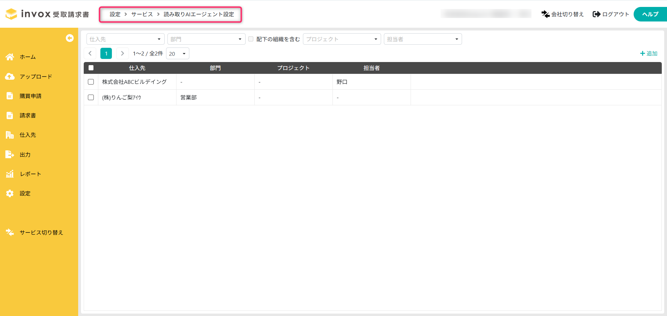Check the 株式会社ABCビルデイング row checkbox
The width and height of the screenshot is (667, 316).
point(91,82)
